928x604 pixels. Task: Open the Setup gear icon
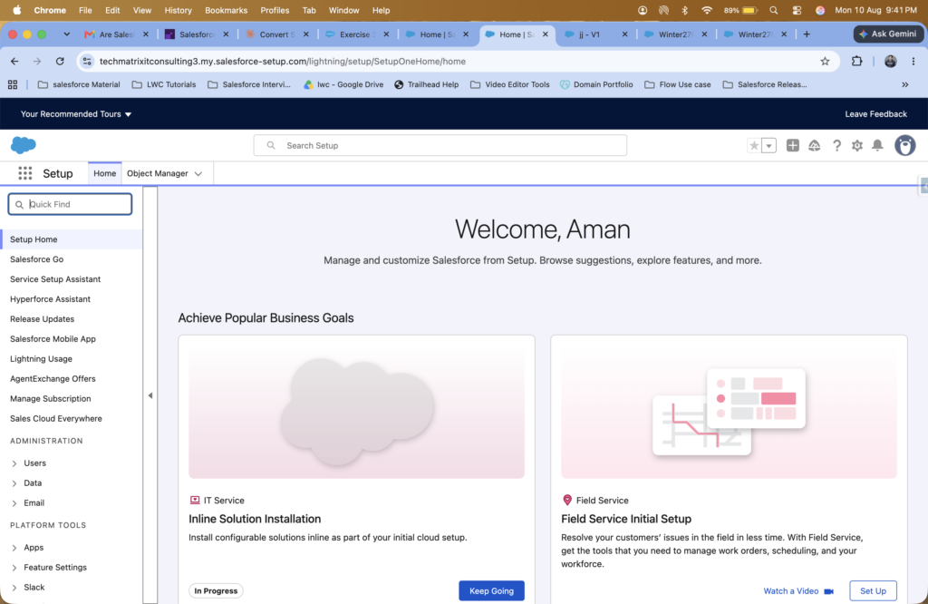coord(857,145)
